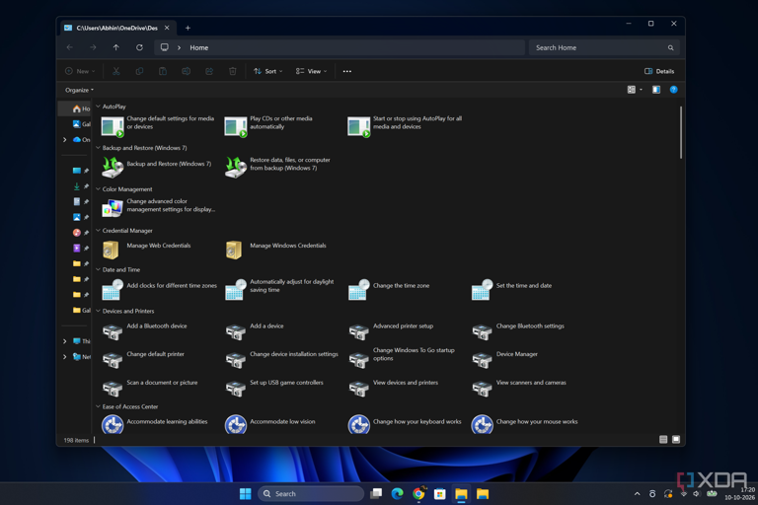
Task: Open Change advanced color management settings item
Action: tap(158, 209)
